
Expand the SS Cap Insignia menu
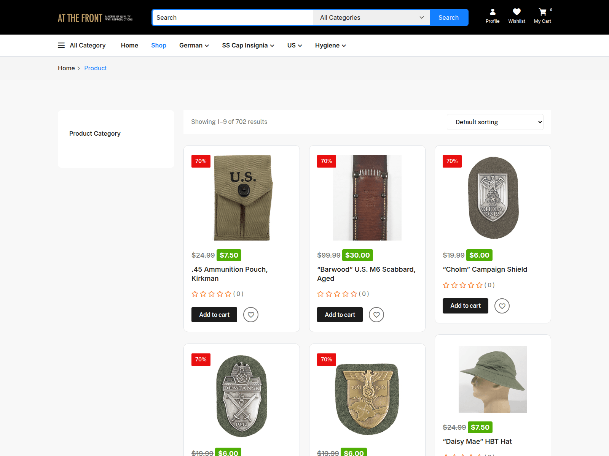pyautogui.click(x=248, y=45)
